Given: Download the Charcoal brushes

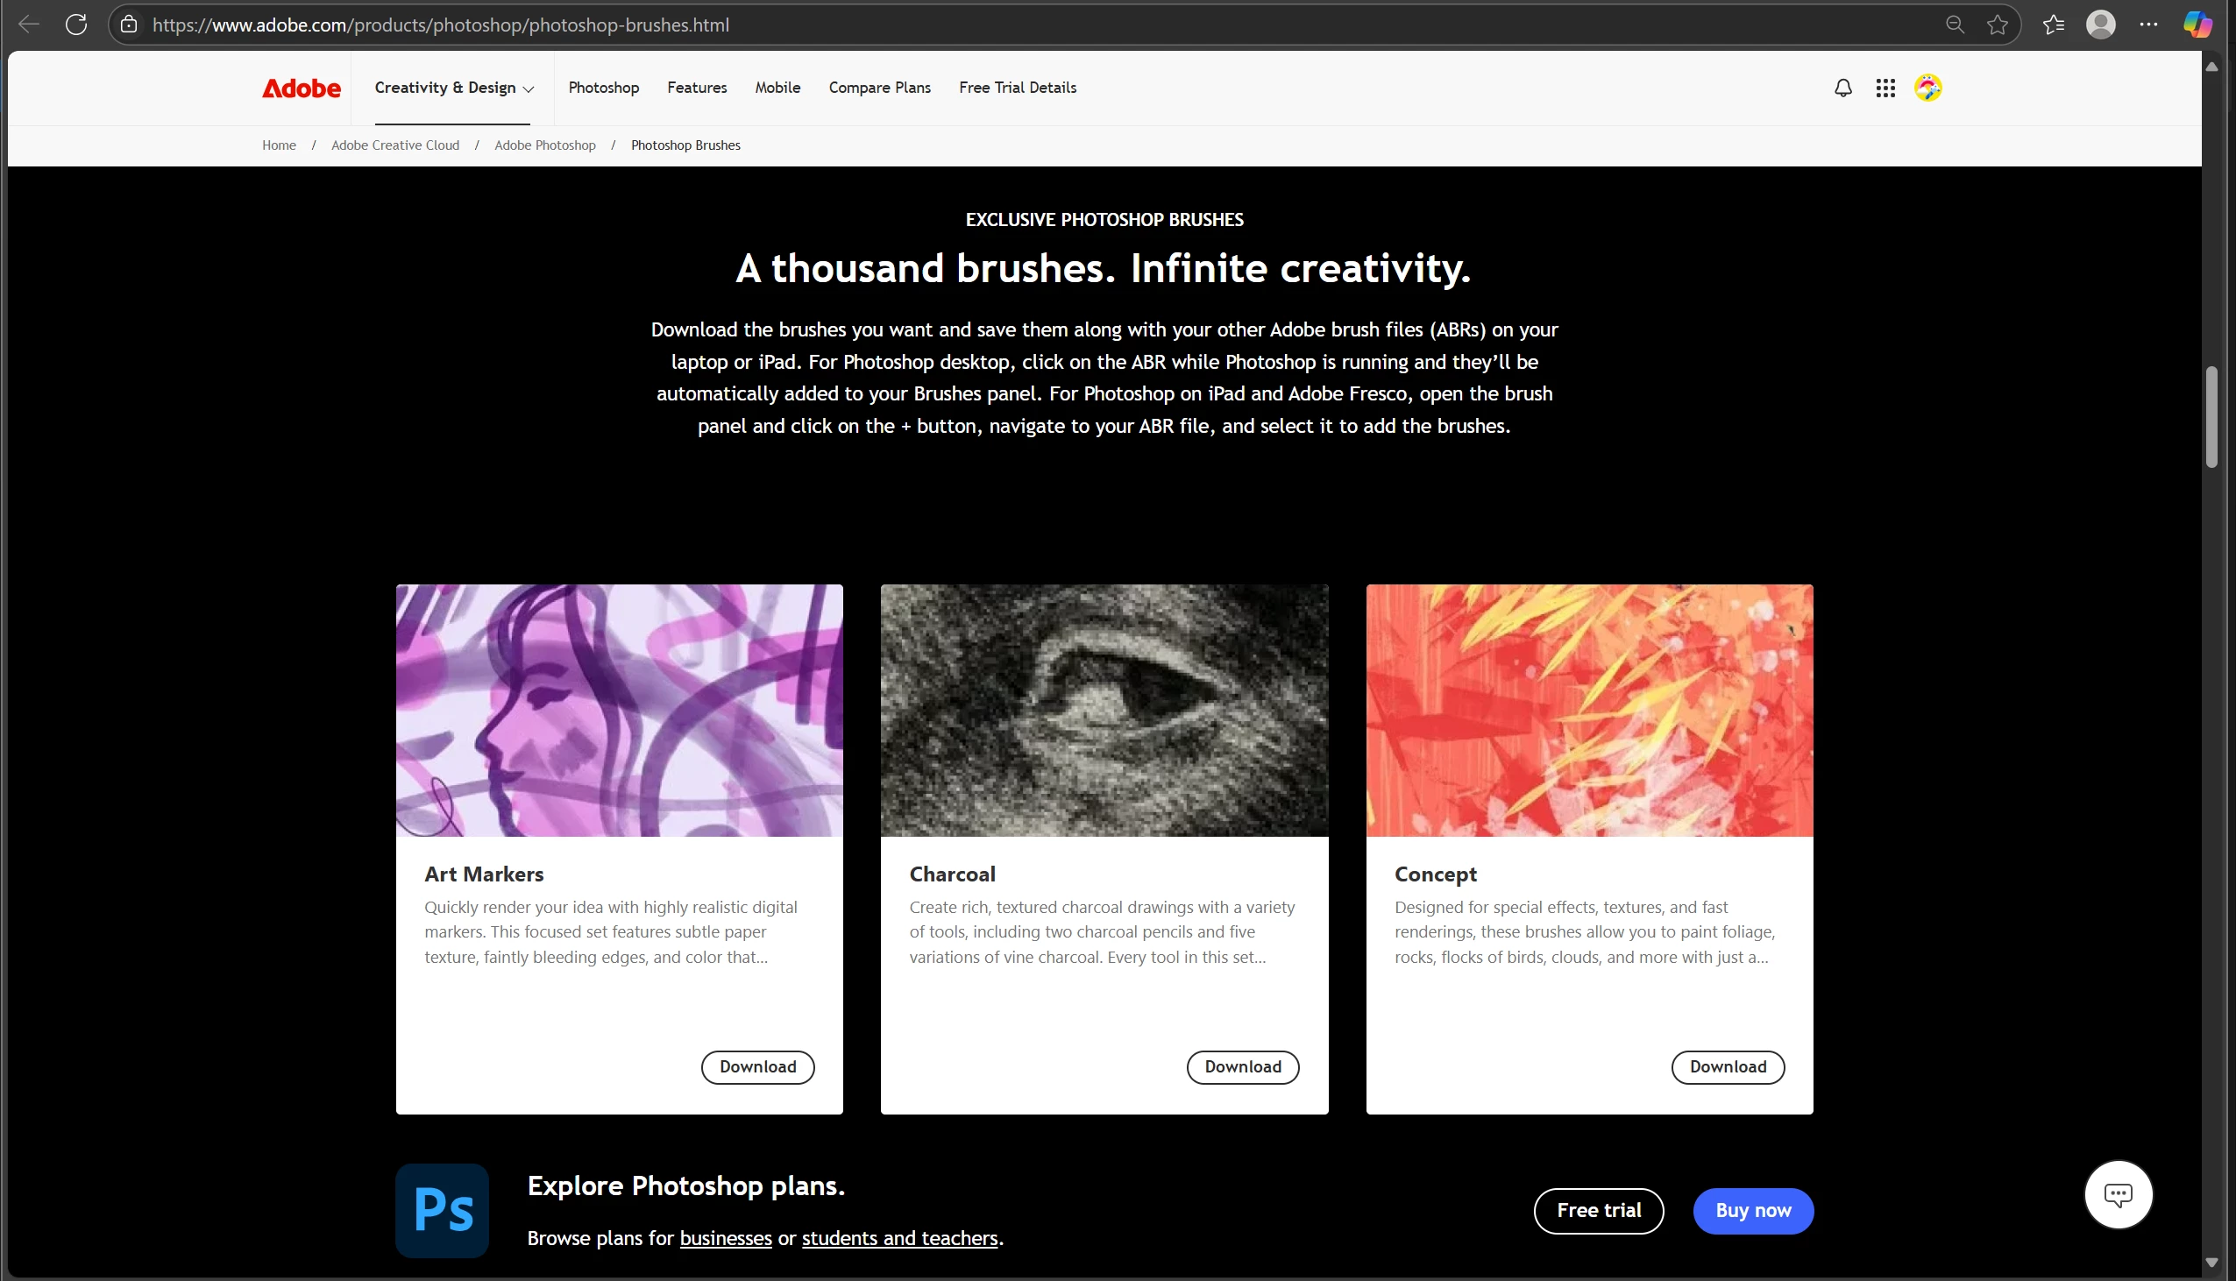Looking at the screenshot, I should 1242,1066.
